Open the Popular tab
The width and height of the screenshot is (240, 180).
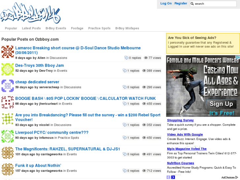click(11, 28)
